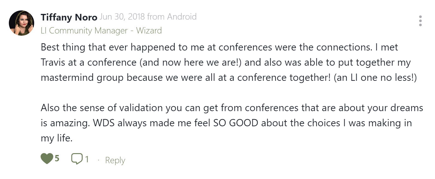Screen dimensions: 435x179
Task: Click the second paragraph about validation
Action: [x=232, y=123]
